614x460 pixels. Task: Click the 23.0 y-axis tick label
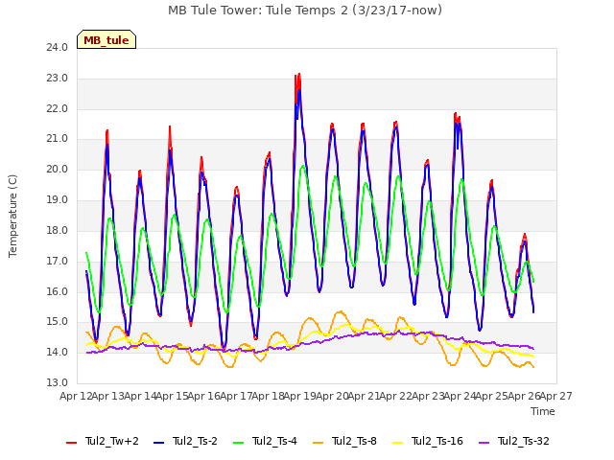pos(58,79)
